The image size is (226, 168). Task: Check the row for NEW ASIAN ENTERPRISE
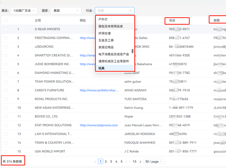point(6,108)
